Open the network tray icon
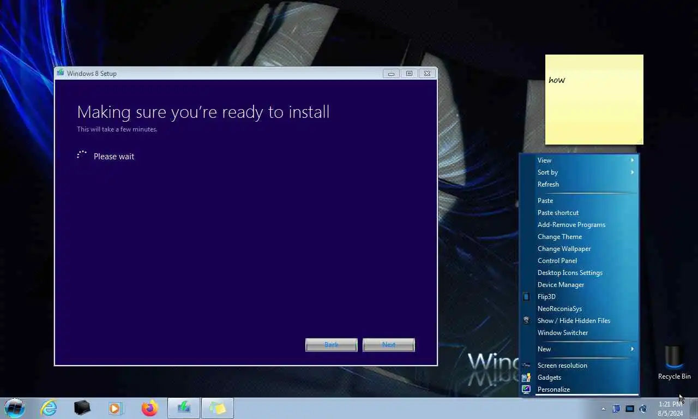Screen dimensions: 698x419 630,409
